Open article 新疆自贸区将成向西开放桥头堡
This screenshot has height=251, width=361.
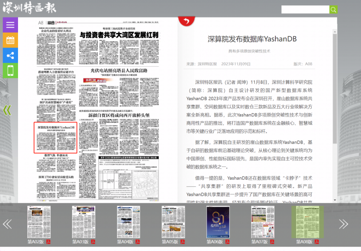(119, 115)
